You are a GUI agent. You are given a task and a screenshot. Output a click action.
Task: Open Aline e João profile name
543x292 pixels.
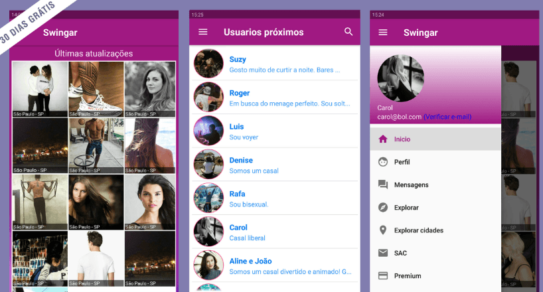coord(250,261)
